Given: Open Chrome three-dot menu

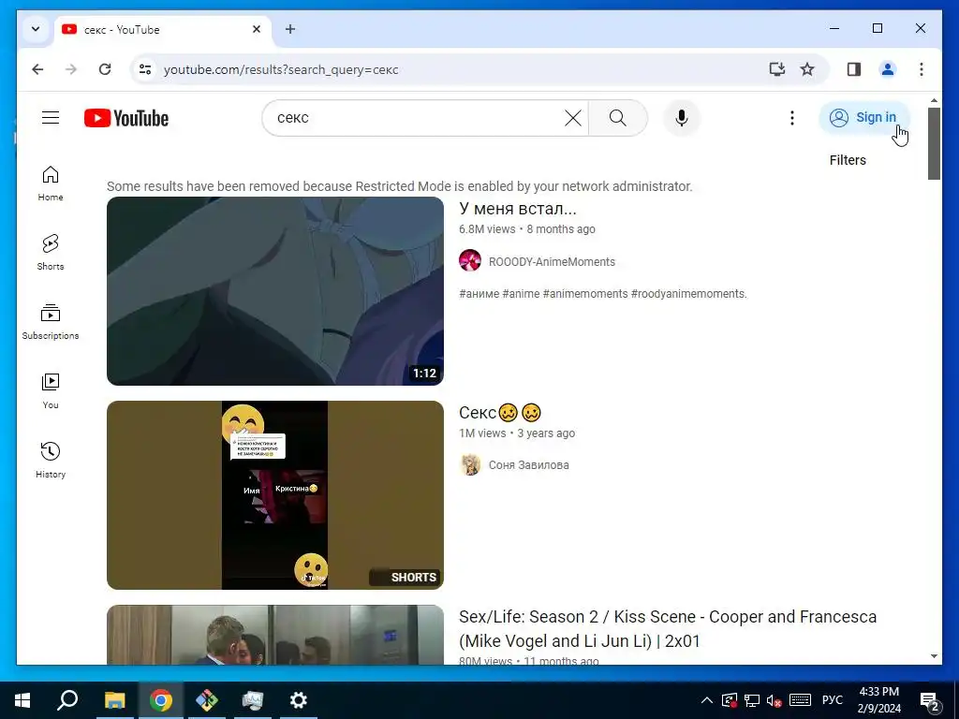Looking at the screenshot, I should click(x=922, y=69).
